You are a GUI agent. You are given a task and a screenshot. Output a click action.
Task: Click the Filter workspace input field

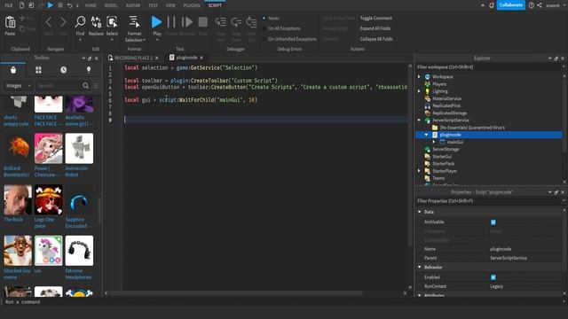[x=488, y=67]
